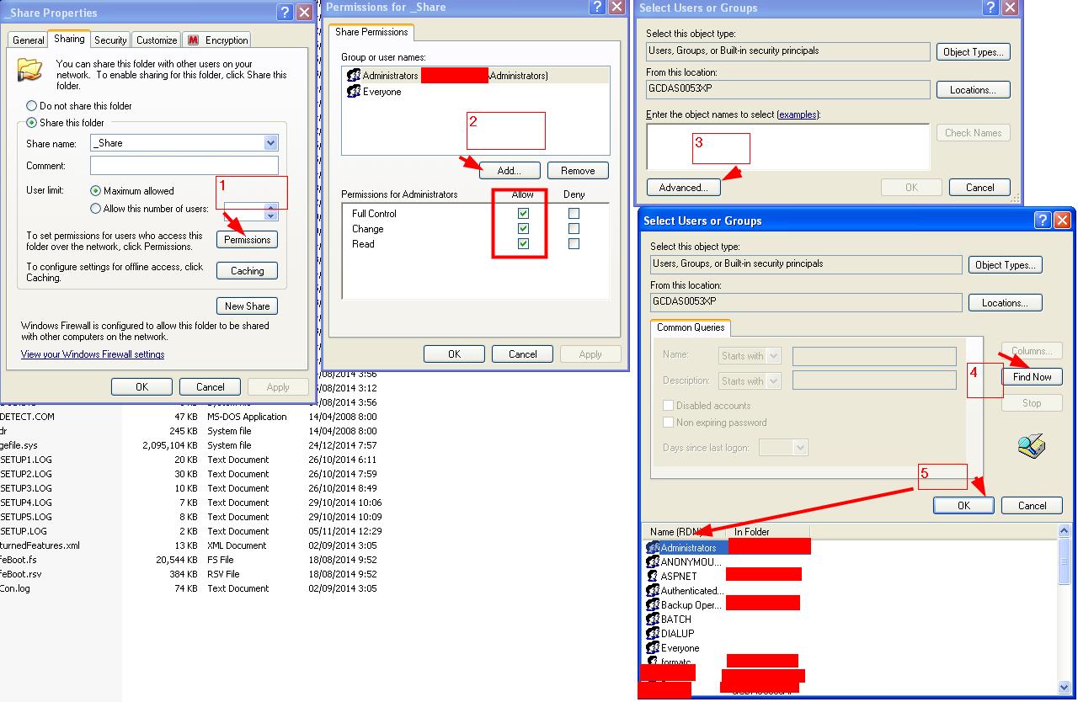This screenshot has height=702, width=1078.
Task: Click the Everyone icon in search results list
Action: [x=653, y=648]
